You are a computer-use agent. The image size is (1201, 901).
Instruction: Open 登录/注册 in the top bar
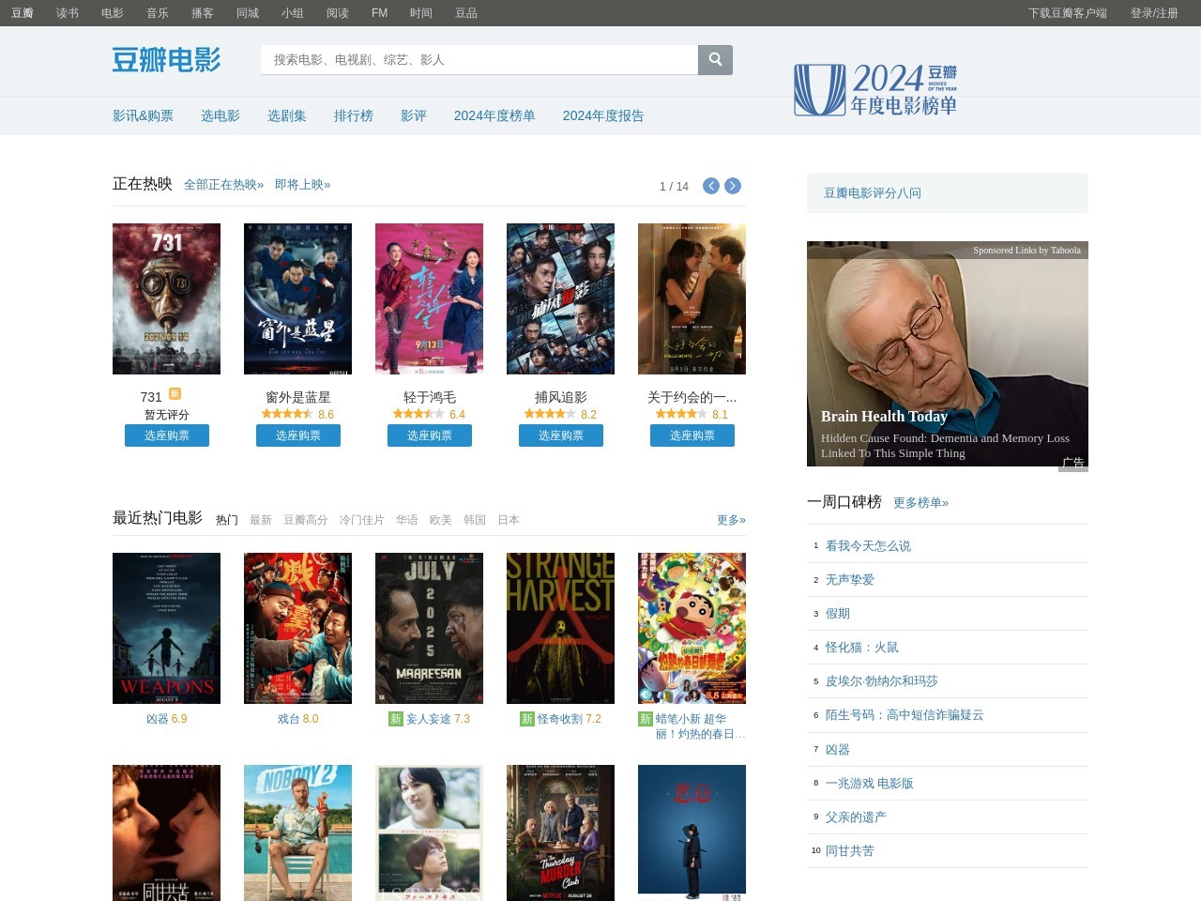[x=1153, y=13]
